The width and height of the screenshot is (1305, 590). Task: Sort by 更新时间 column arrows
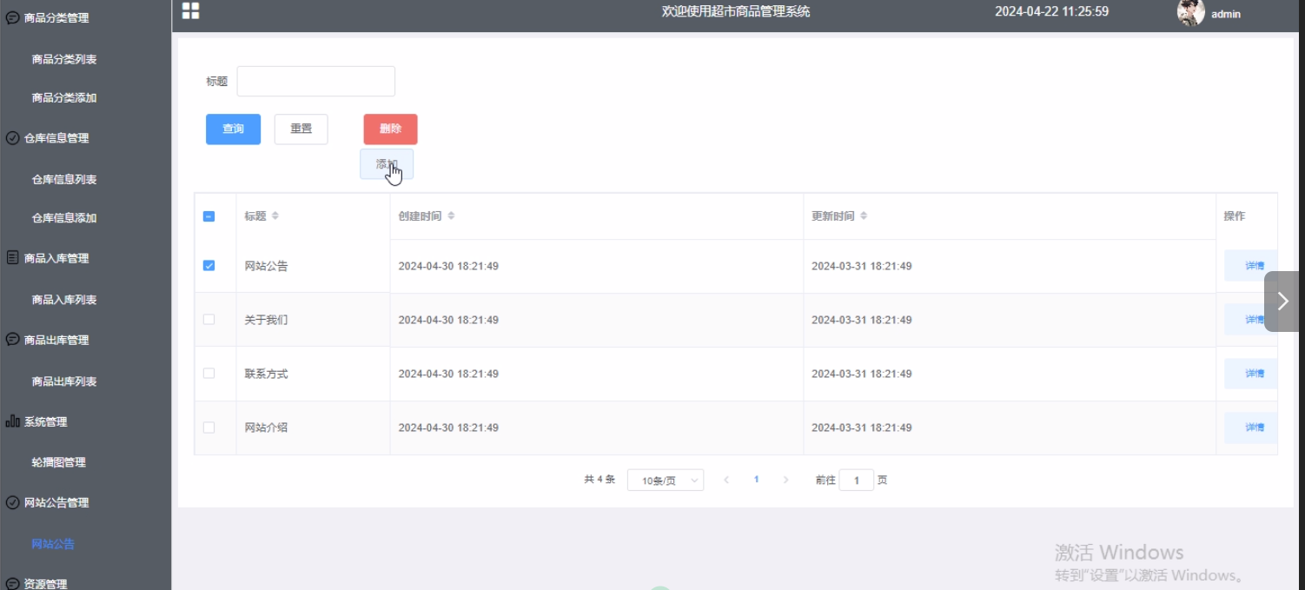pos(864,215)
